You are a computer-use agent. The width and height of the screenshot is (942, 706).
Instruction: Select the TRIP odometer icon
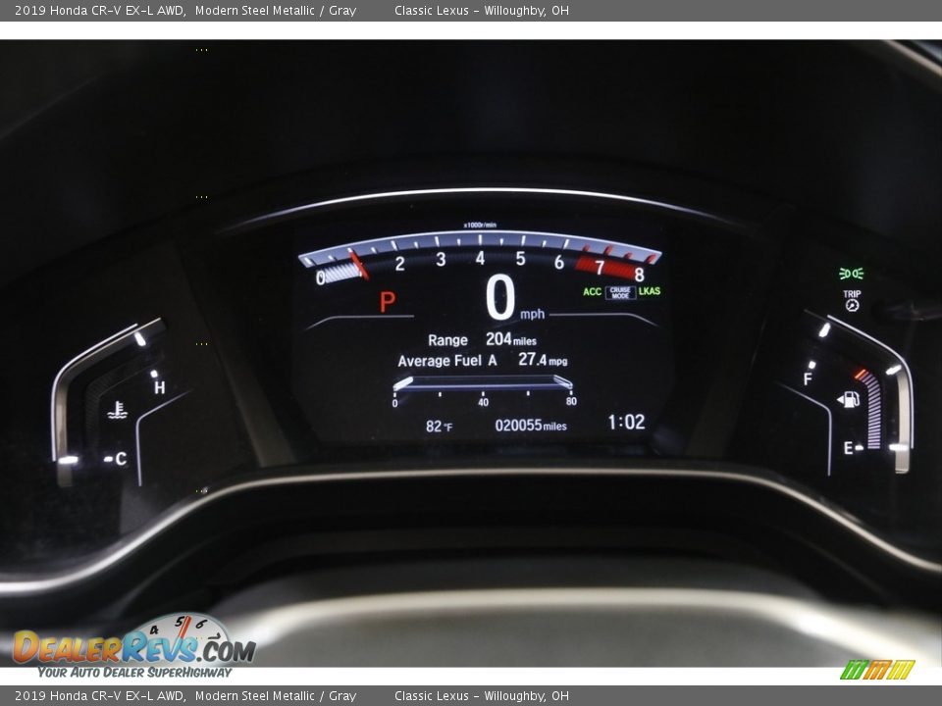point(853,298)
